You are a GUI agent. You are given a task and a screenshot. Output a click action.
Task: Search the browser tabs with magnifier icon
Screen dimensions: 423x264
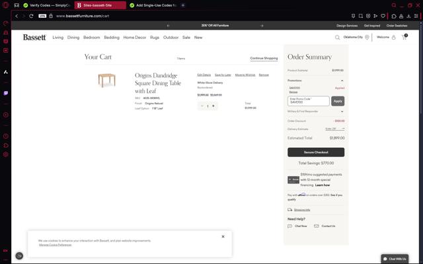[x=394, y=5]
